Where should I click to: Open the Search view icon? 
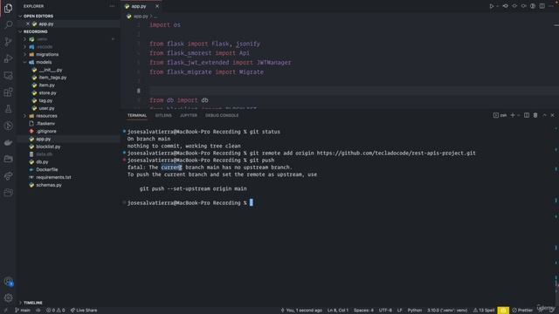coord(8,24)
